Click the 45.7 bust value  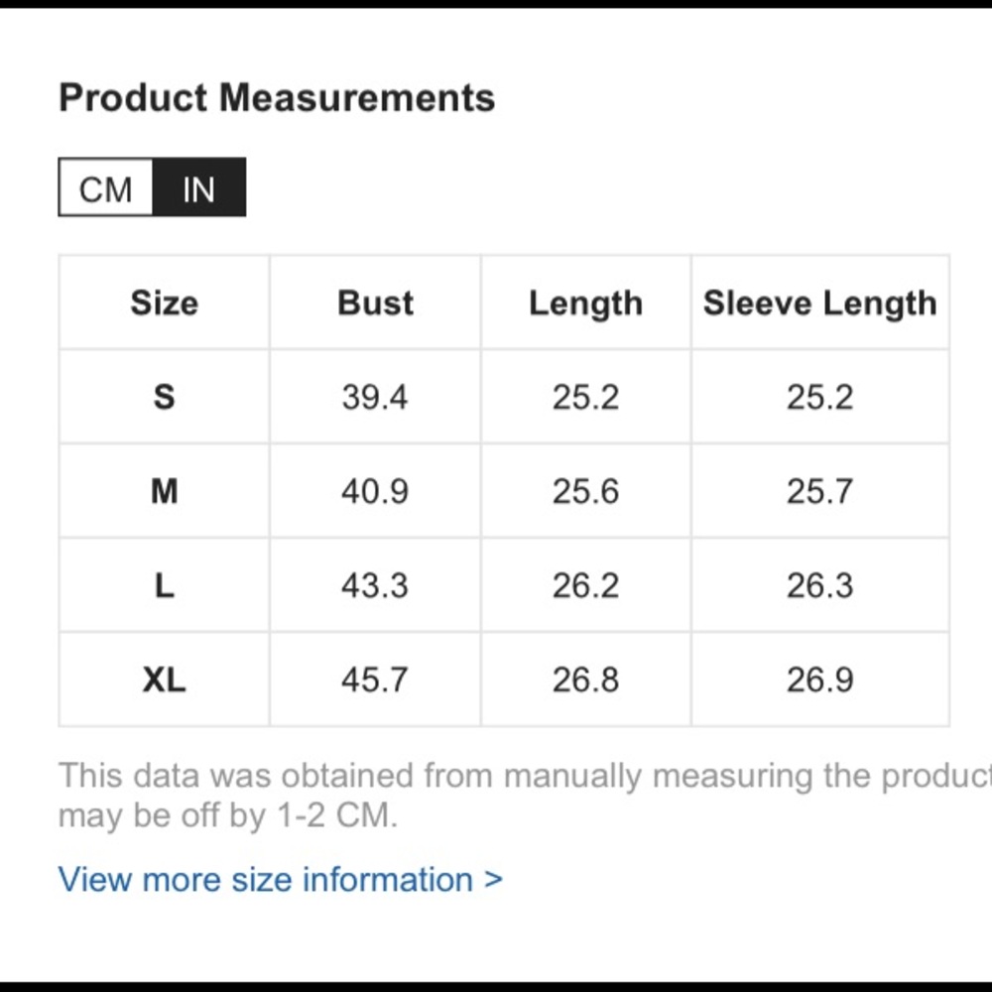(x=375, y=681)
